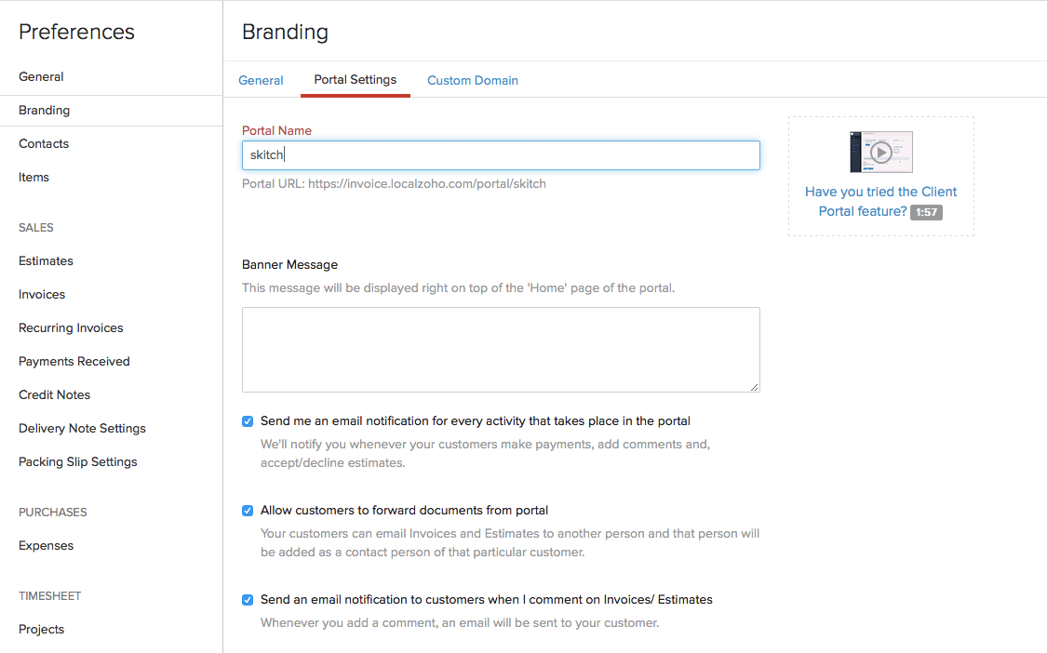The width and height of the screenshot is (1047, 653).
Task: Open Invoices preferences
Action: (42, 295)
